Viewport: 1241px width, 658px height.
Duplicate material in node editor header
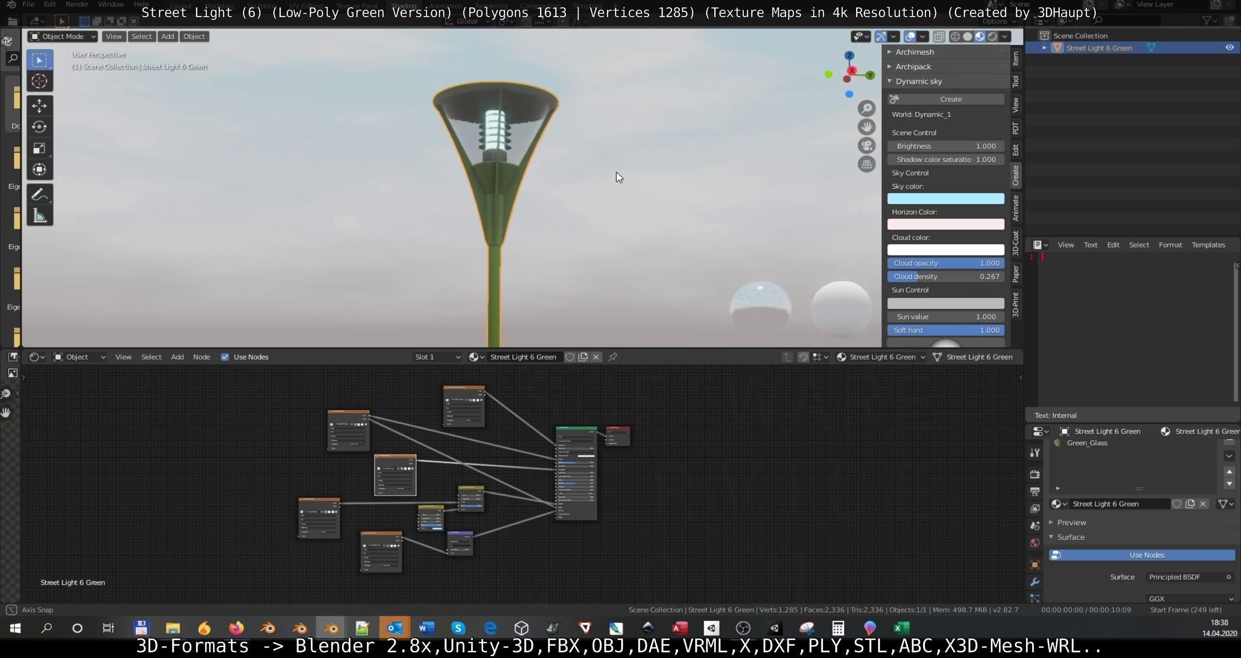[583, 357]
